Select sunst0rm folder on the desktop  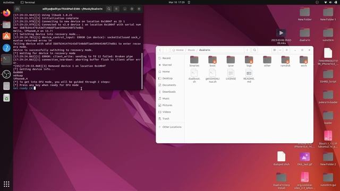pos(328,35)
